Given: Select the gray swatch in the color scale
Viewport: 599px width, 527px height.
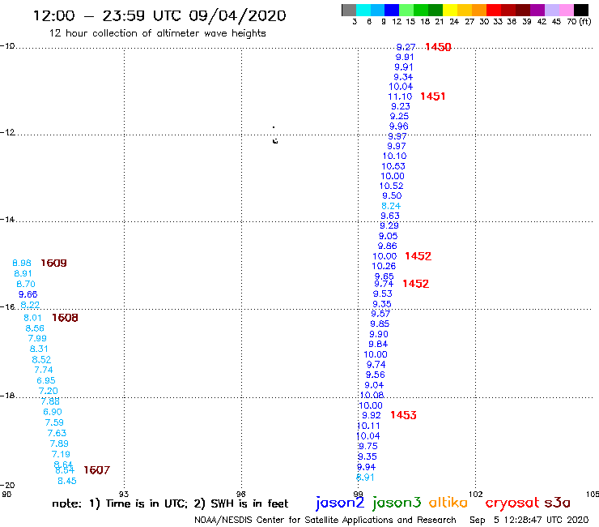Looking at the screenshot, I should tap(349, 10).
